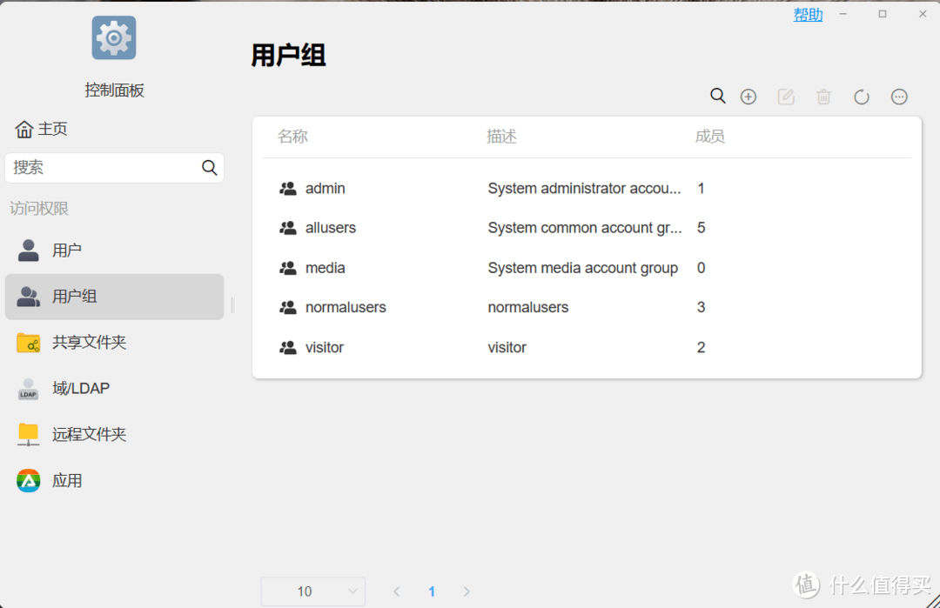This screenshot has height=608, width=940.
Task: Click the media group icon
Action: click(x=288, y=268)
